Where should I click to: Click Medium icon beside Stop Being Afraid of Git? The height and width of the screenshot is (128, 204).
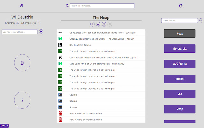pyautogui.click(x=60, y=64)
